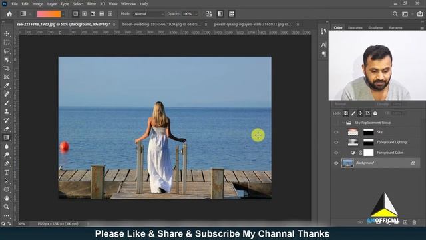426x240 pixels.
Task: Open the gradient picker dropdown arrow
Action: coord(63,14)
